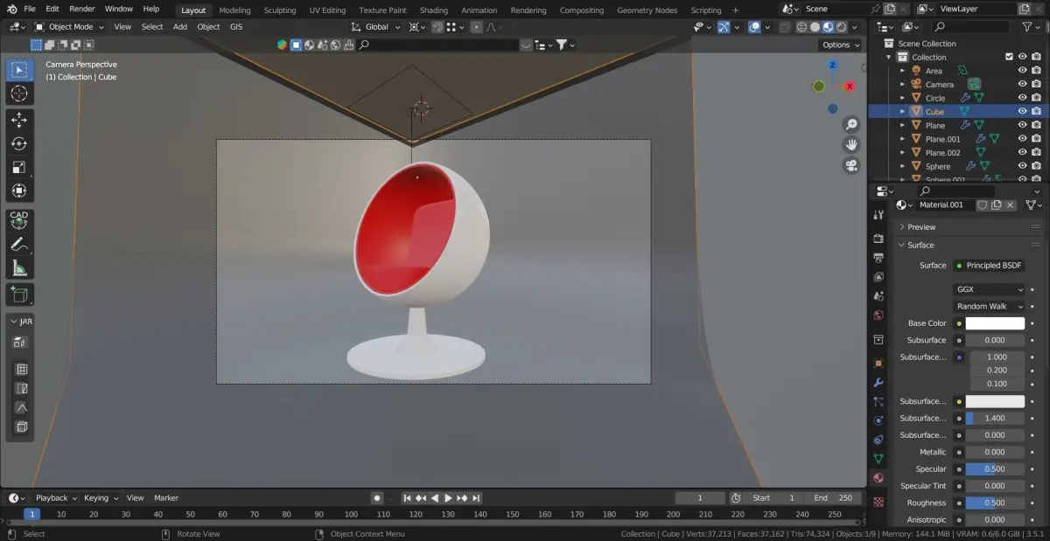Click the pan hand gizmo icon
1050x541 pixels.
click(x=850, y=144)
